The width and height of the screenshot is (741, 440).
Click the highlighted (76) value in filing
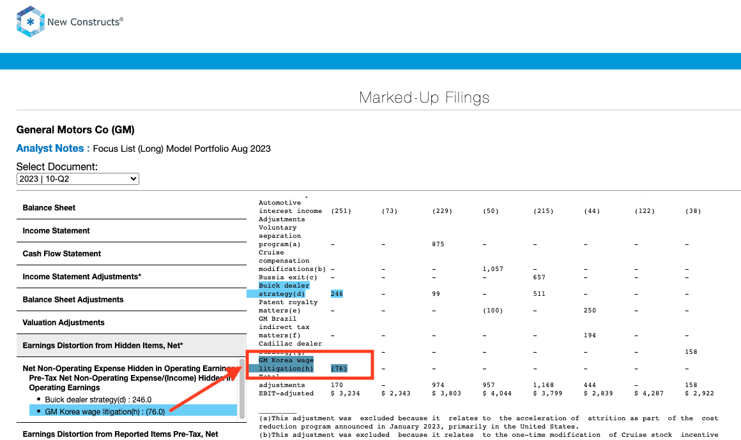click(x=339, y=369)
